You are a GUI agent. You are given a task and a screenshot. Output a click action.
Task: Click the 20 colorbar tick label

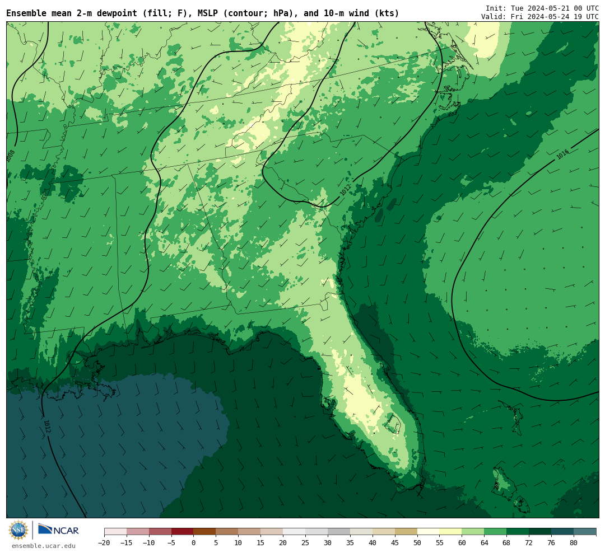tap(283, 543)
